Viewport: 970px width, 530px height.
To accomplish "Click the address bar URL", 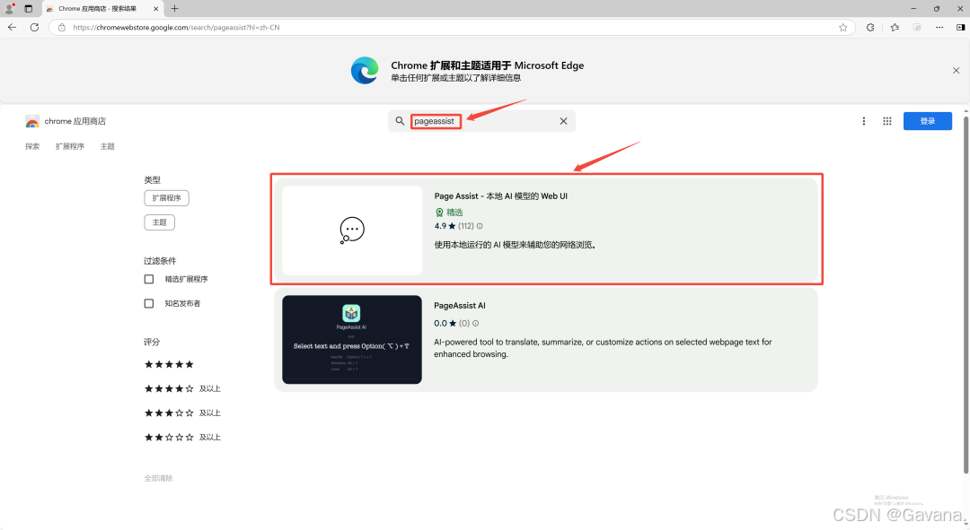I will (x=176, y=27).
